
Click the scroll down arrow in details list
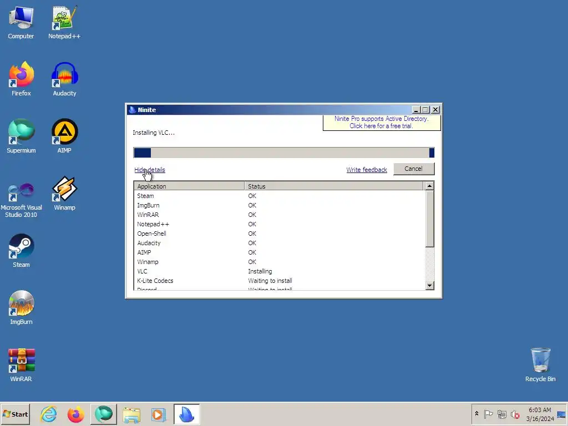(x=430, y=286)
